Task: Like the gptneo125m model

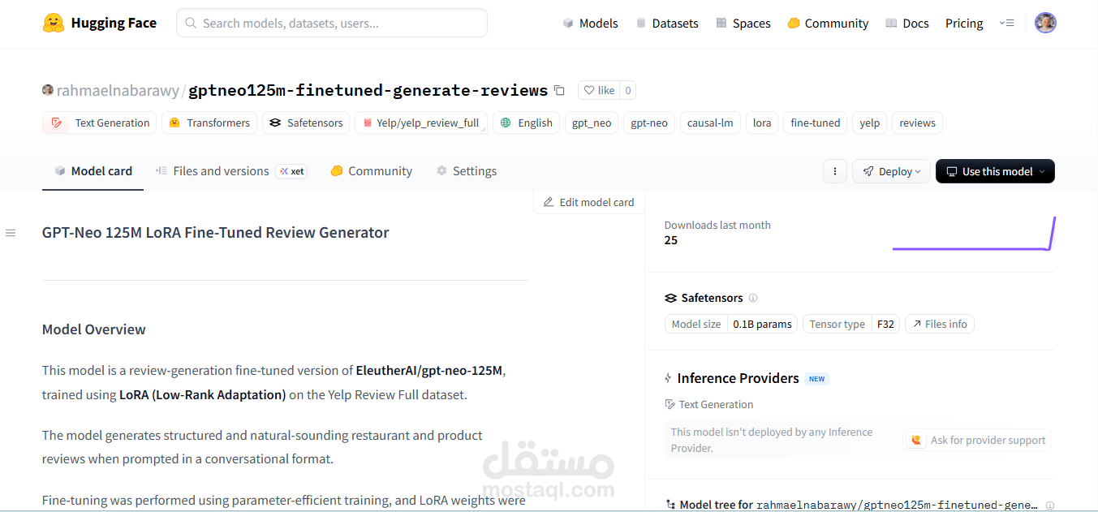Action: tap(600, 89)
